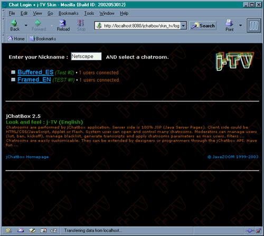264x236 pixels.
Task: Open the Go menu
Action: click(50, 13)
